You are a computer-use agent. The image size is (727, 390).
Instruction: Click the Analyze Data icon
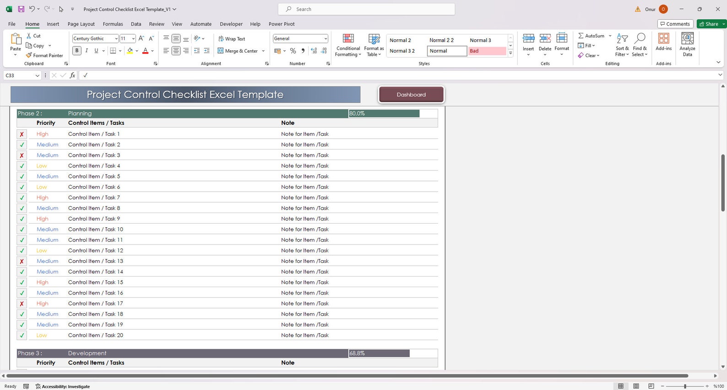click(687, 44)
